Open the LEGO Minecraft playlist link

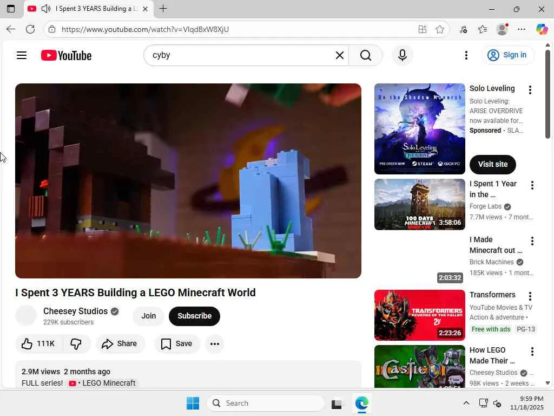pyautogui.click(x=102, y=383)
